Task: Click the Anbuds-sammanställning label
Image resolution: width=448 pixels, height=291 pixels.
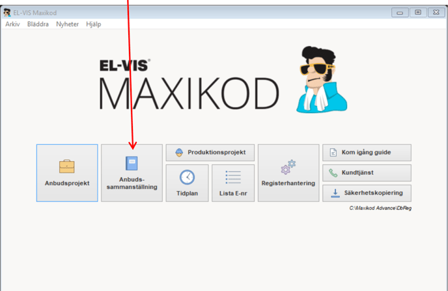Action: pyautogui.click(x=132, y=183)
